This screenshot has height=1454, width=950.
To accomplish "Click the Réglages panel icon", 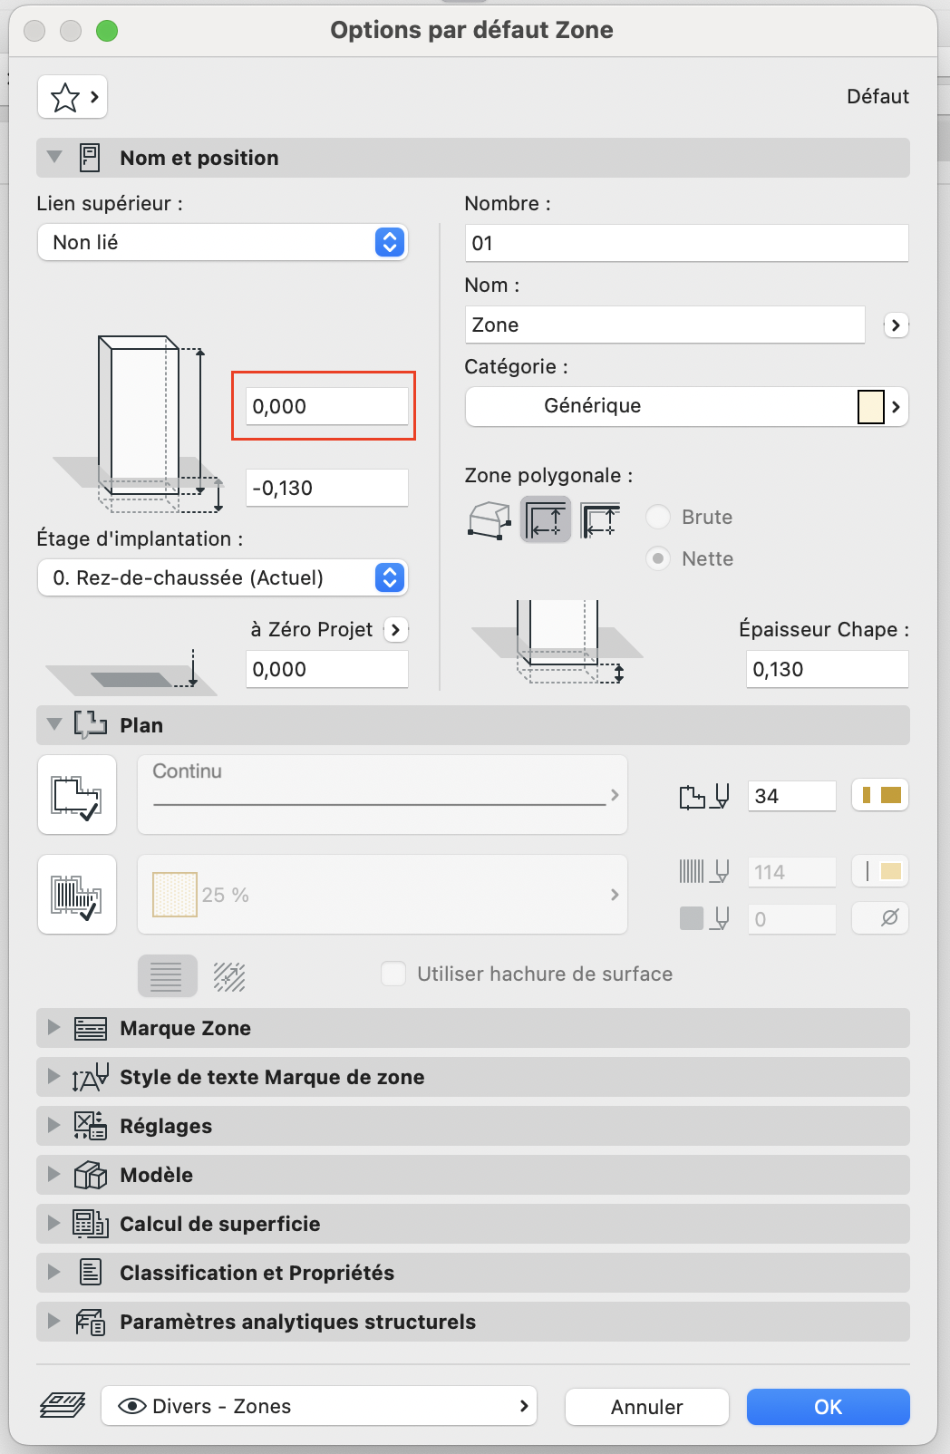I will coord(91,1126).
